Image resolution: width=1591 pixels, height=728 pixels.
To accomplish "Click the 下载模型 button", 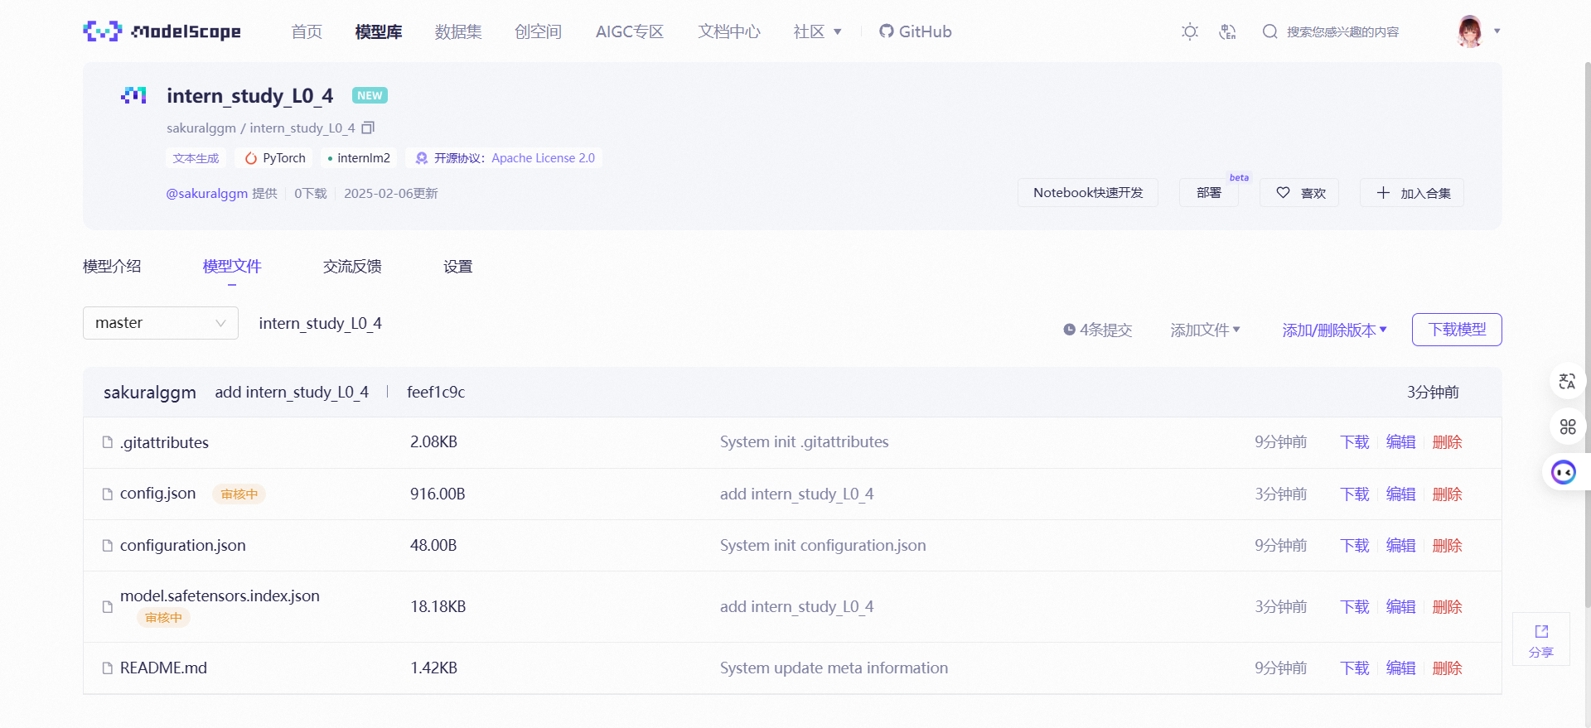I will pos(1457,330).
